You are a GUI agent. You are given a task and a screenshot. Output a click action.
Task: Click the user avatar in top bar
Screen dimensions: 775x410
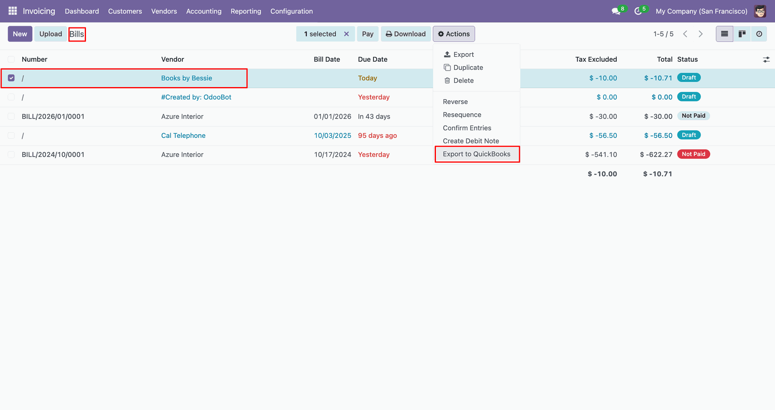[760, 11]
